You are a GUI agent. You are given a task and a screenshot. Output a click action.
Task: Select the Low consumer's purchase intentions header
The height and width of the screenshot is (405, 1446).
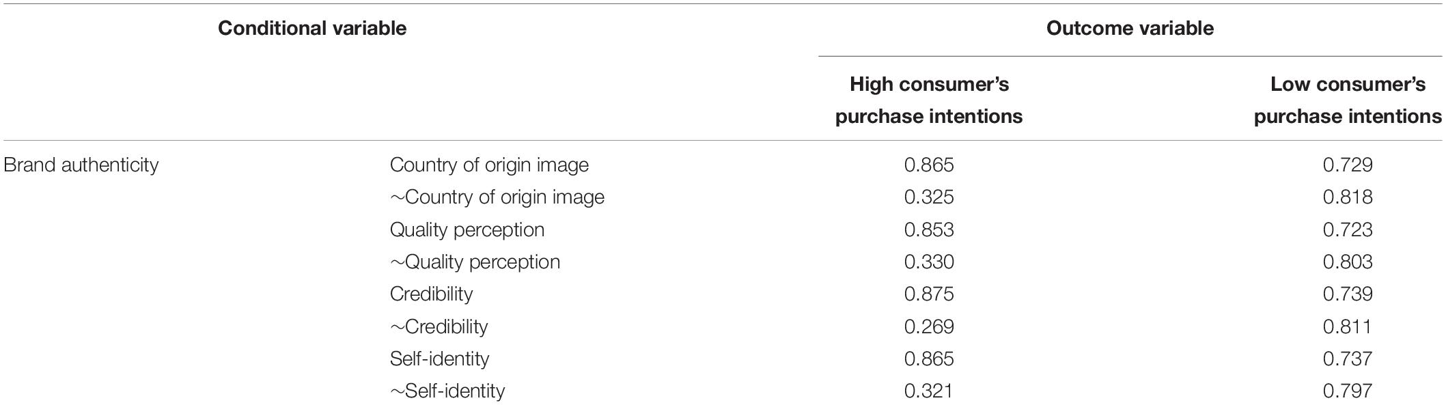click(x=1348, y=100)
